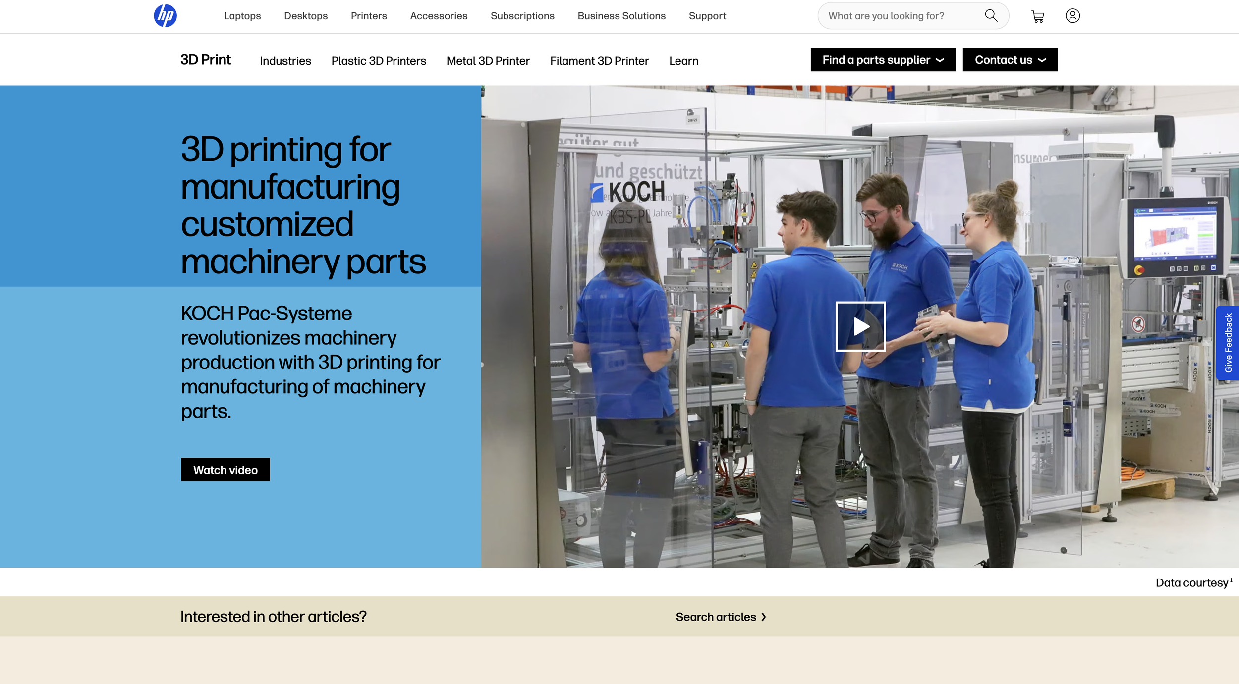Click the Watch video button

pyautogui.click(x=225, y=470)
